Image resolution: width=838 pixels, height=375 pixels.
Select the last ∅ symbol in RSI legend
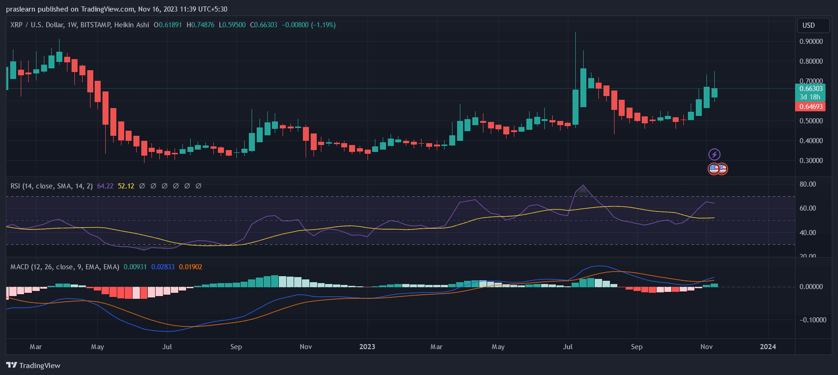pyautogui.click(x=199, y=186)
